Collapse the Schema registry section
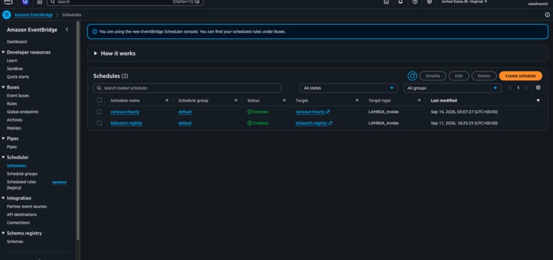553x260 pixels. (x=3, y=233)
